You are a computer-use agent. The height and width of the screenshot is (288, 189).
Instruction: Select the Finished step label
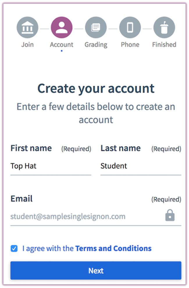pyautogui.click(x=164, y=45)
